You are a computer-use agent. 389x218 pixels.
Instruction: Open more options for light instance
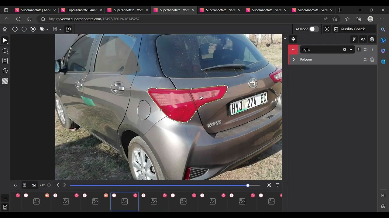point(372,49)
